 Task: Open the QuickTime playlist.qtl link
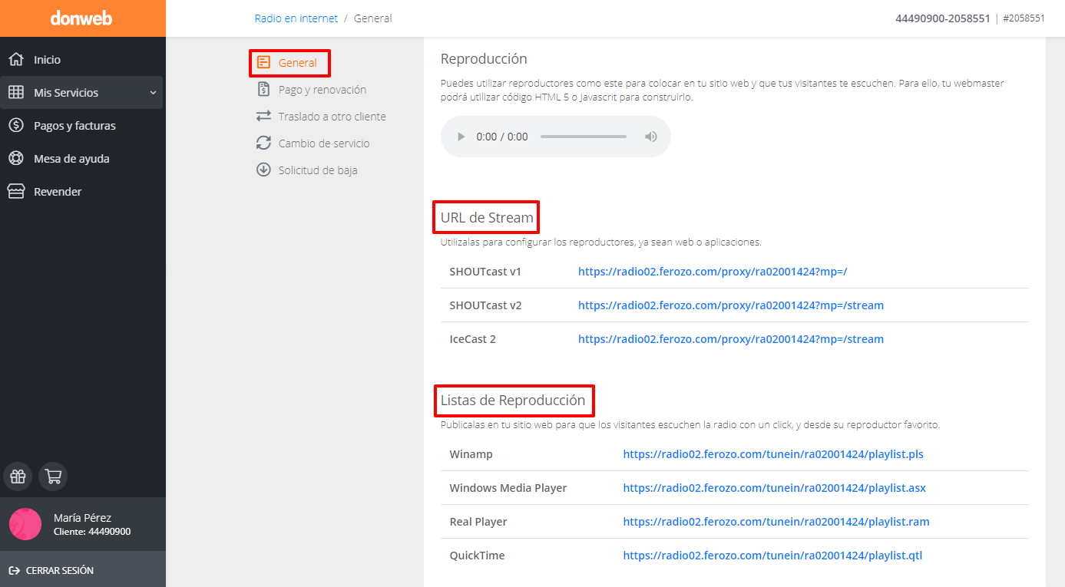[772, 556]
